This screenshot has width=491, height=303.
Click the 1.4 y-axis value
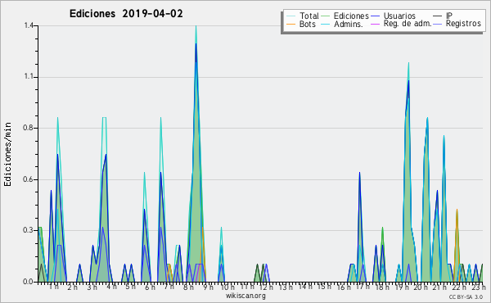(29, 25)
